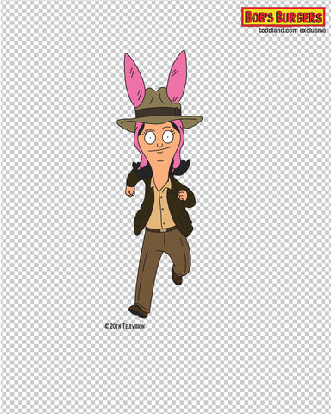The image size is (331, 414).
Task: Click the "©20th Television" copyright text
Action: coord(125,326)
